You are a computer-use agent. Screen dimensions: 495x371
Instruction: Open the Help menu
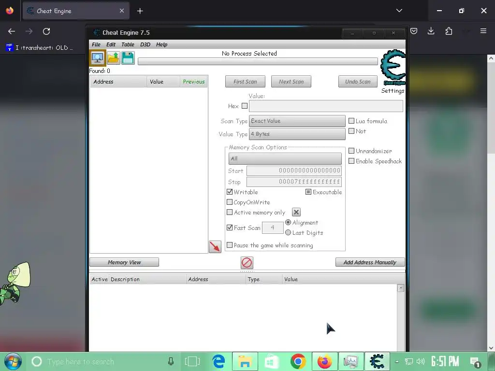(161, 44)
